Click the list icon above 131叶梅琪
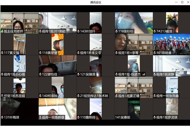Viewport: 190px width, 126px height. (4, 99)
